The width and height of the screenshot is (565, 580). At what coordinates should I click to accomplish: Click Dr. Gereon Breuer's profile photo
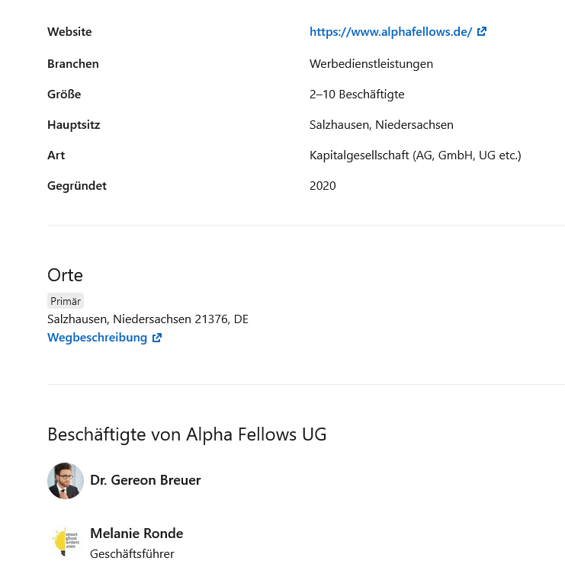pyautogui.click(x=66, y=480)
